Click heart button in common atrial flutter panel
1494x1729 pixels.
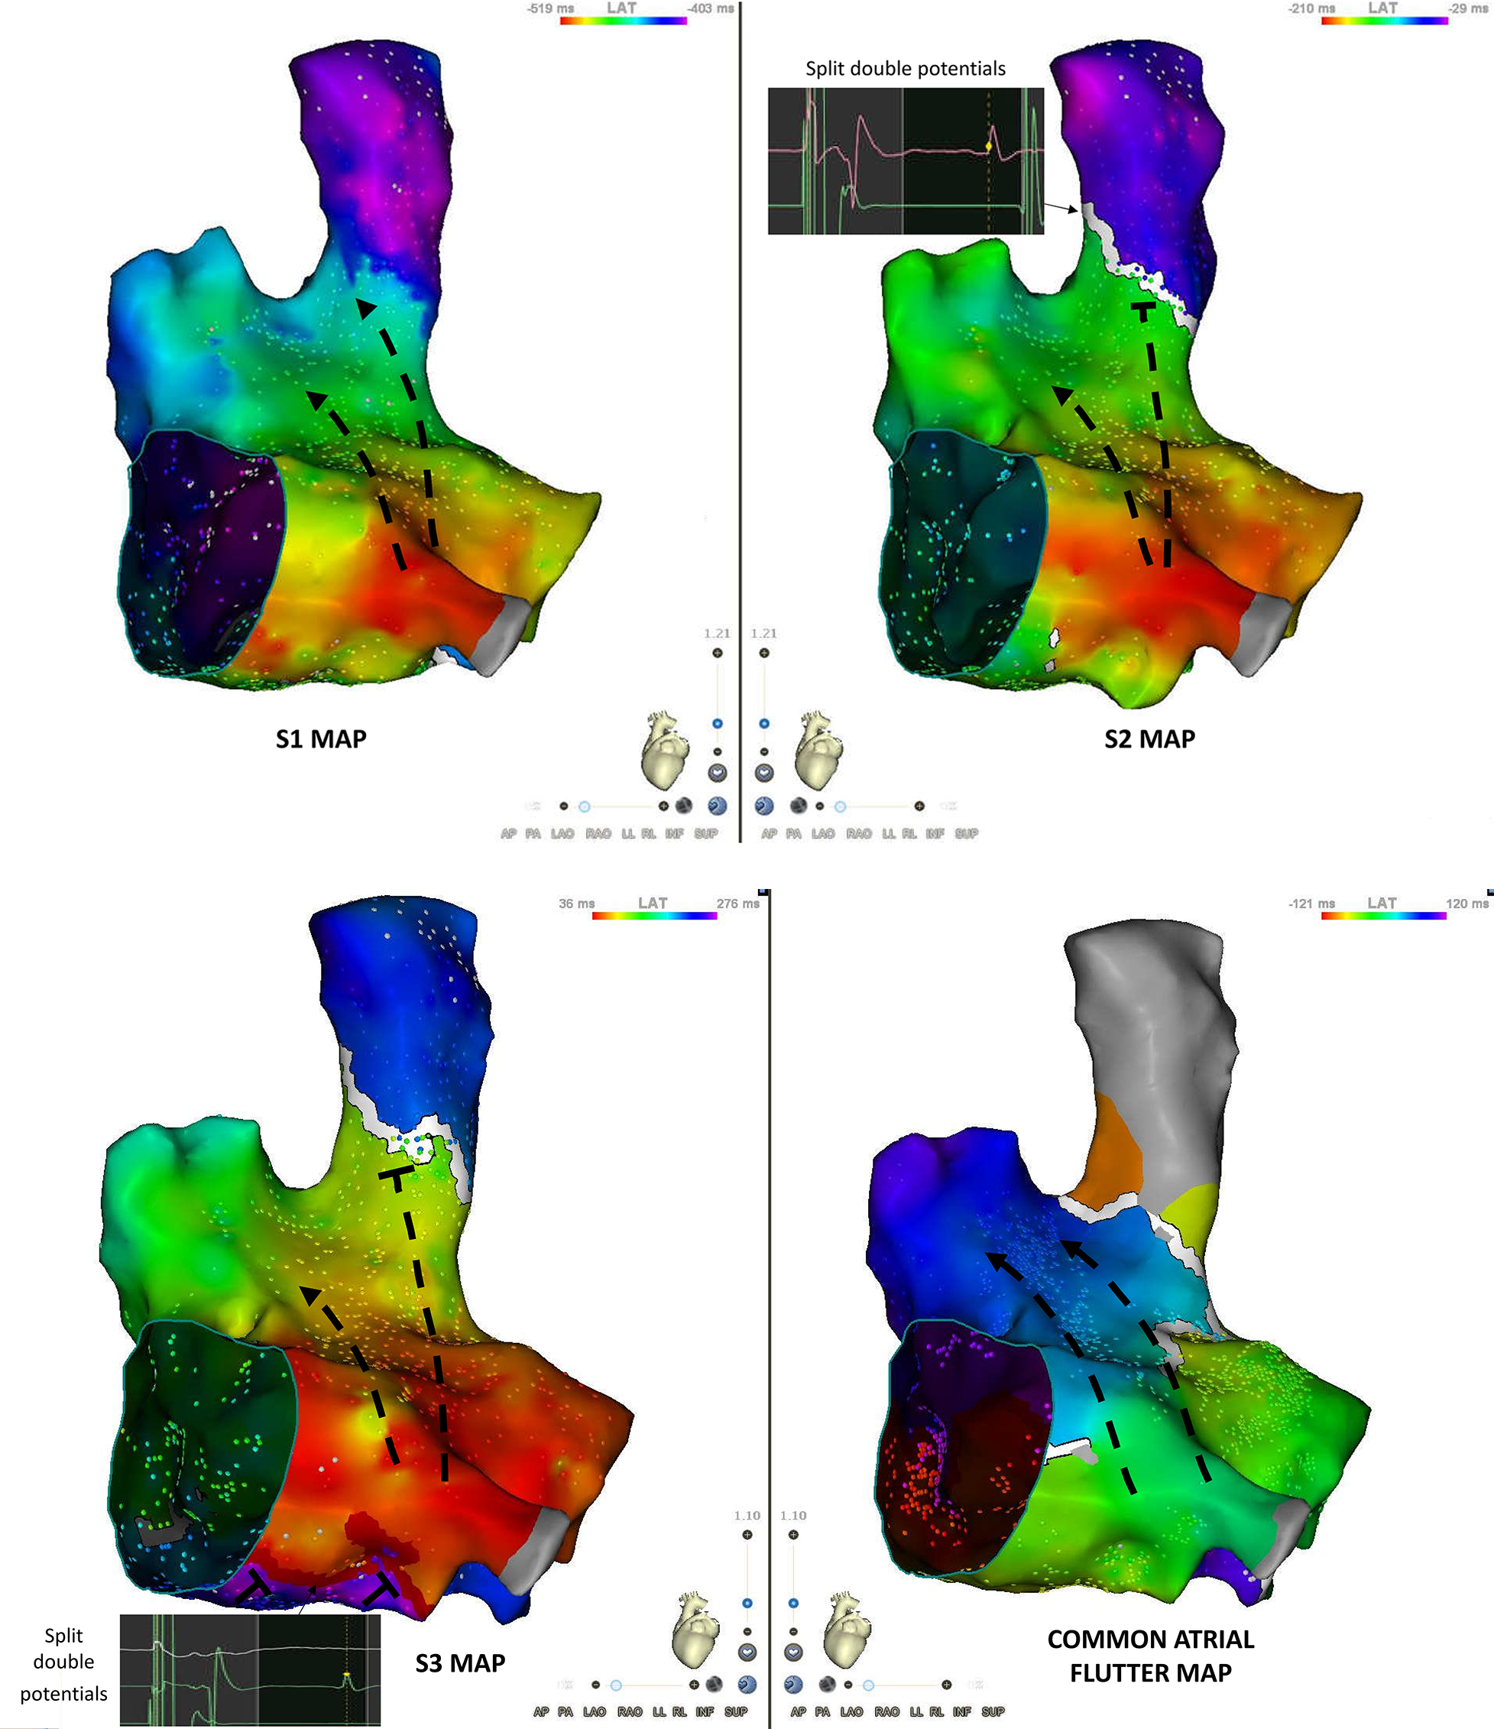point(793,1653)
